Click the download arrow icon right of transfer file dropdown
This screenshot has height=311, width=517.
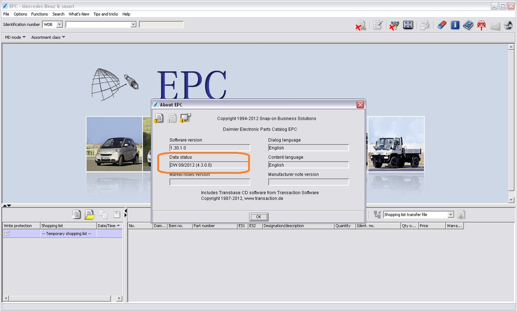tap(461, 215)
